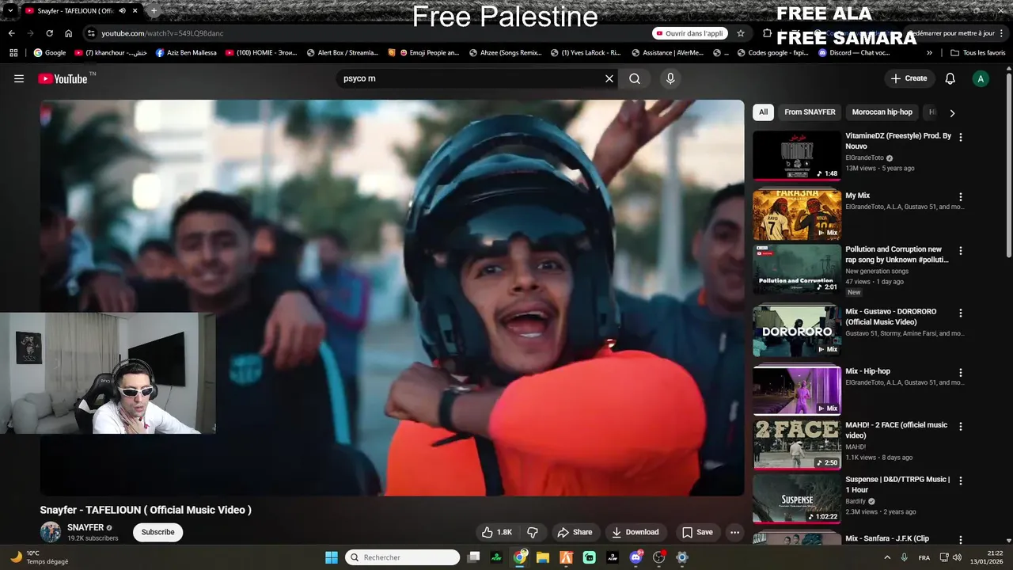The image size is (1013, 570).
Task: Open browser home page icon
Action: (x=69, y=33)
